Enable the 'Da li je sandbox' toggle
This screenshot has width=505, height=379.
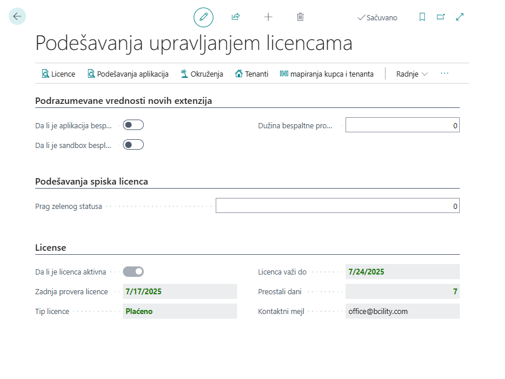[133, 144]
